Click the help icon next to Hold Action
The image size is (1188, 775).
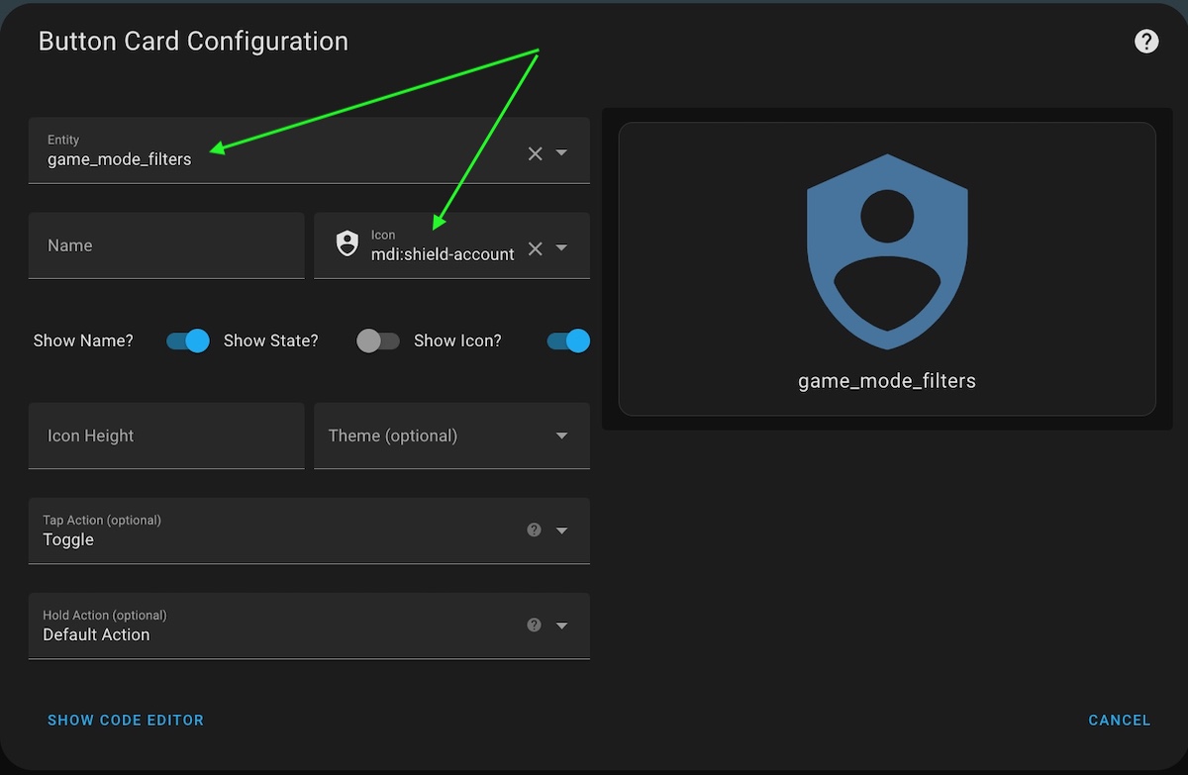point(534,625)
